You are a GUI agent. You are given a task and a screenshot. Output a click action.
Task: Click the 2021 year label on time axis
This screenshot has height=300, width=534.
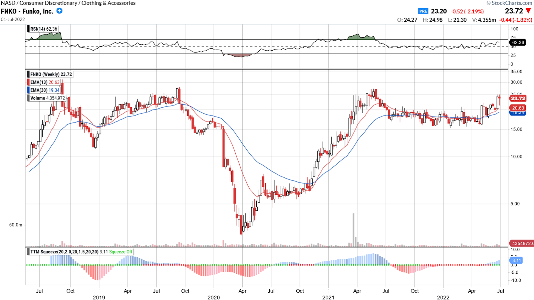[328, 297]
